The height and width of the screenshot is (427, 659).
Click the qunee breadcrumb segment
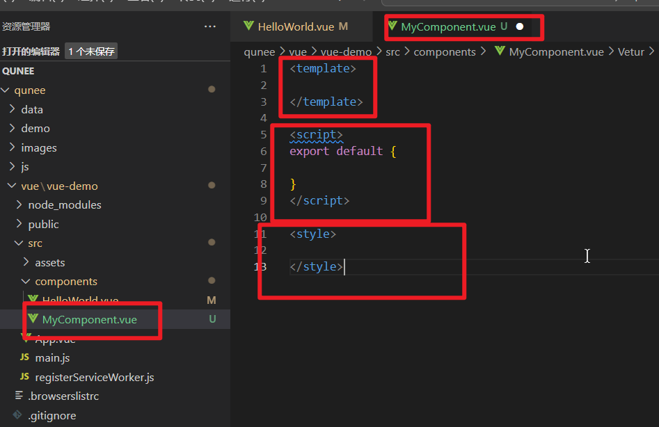click(x=260, y=52)
